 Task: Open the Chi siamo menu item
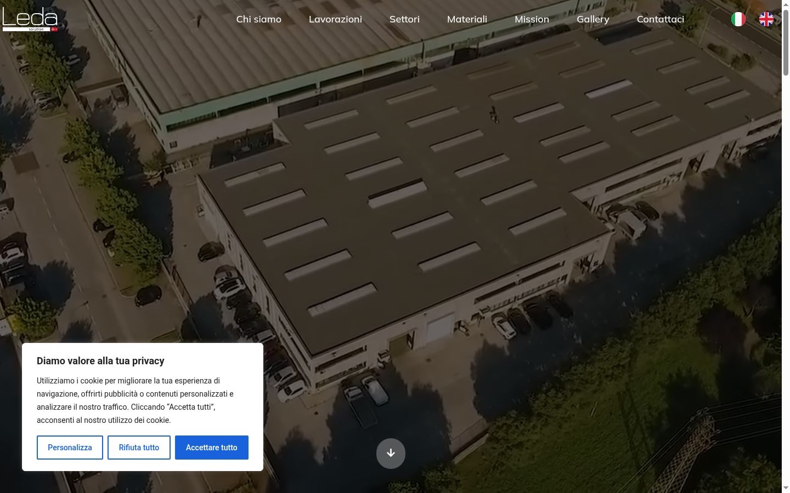(x=259, y=19)
